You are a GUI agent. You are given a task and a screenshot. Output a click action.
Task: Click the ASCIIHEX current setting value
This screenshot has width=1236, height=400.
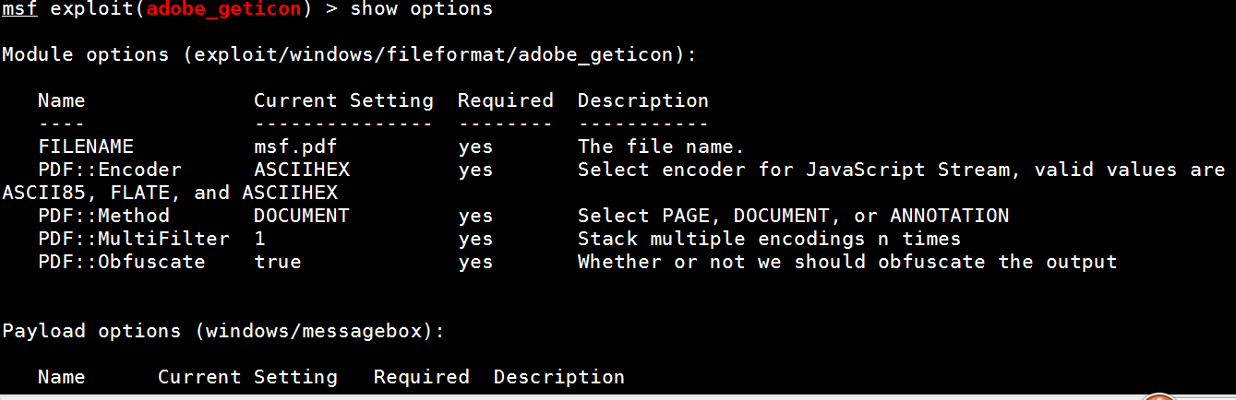[302, 170]
